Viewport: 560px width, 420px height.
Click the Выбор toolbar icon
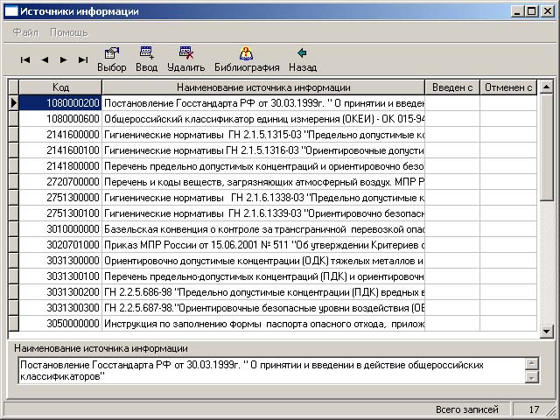[111, 54]
